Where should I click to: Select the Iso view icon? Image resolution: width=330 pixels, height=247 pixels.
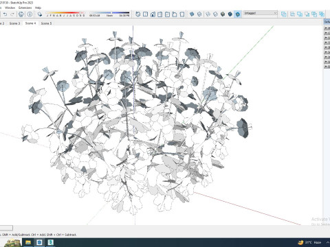point(137,14)
